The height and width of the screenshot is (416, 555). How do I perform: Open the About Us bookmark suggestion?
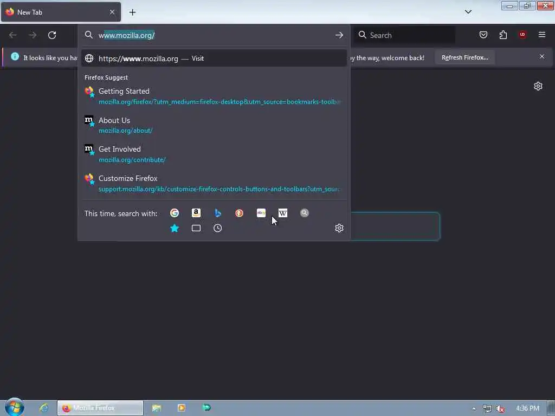coord(214,125)
